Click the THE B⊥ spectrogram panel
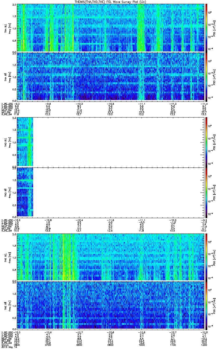The image size is (218, 349). coord(110,257)
